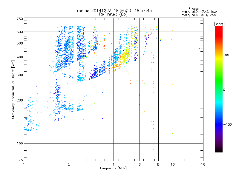The width and height of the screenshot is (239, 179).
Task: Click the 'RwPretec (8p)' subtitle
Action: pyautogui.click(x=113, y=14)
